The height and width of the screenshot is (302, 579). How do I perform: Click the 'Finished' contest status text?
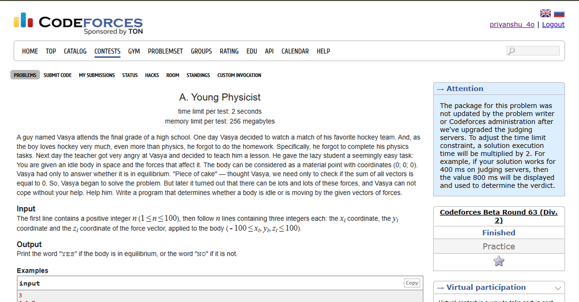click(499, 233)
